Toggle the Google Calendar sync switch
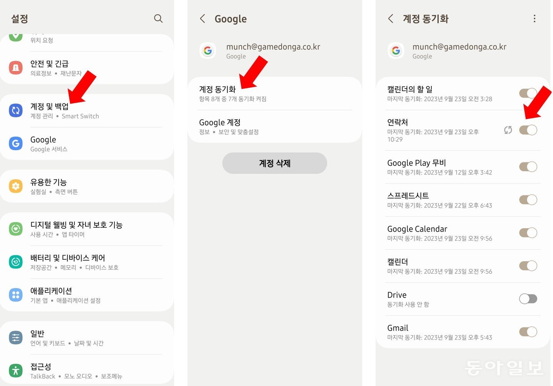The width and height of the screenshot is (553, 386). [x=528, y=233]
